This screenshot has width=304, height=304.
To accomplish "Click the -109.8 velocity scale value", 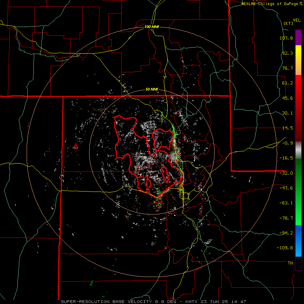I will (x=285, y=248).
